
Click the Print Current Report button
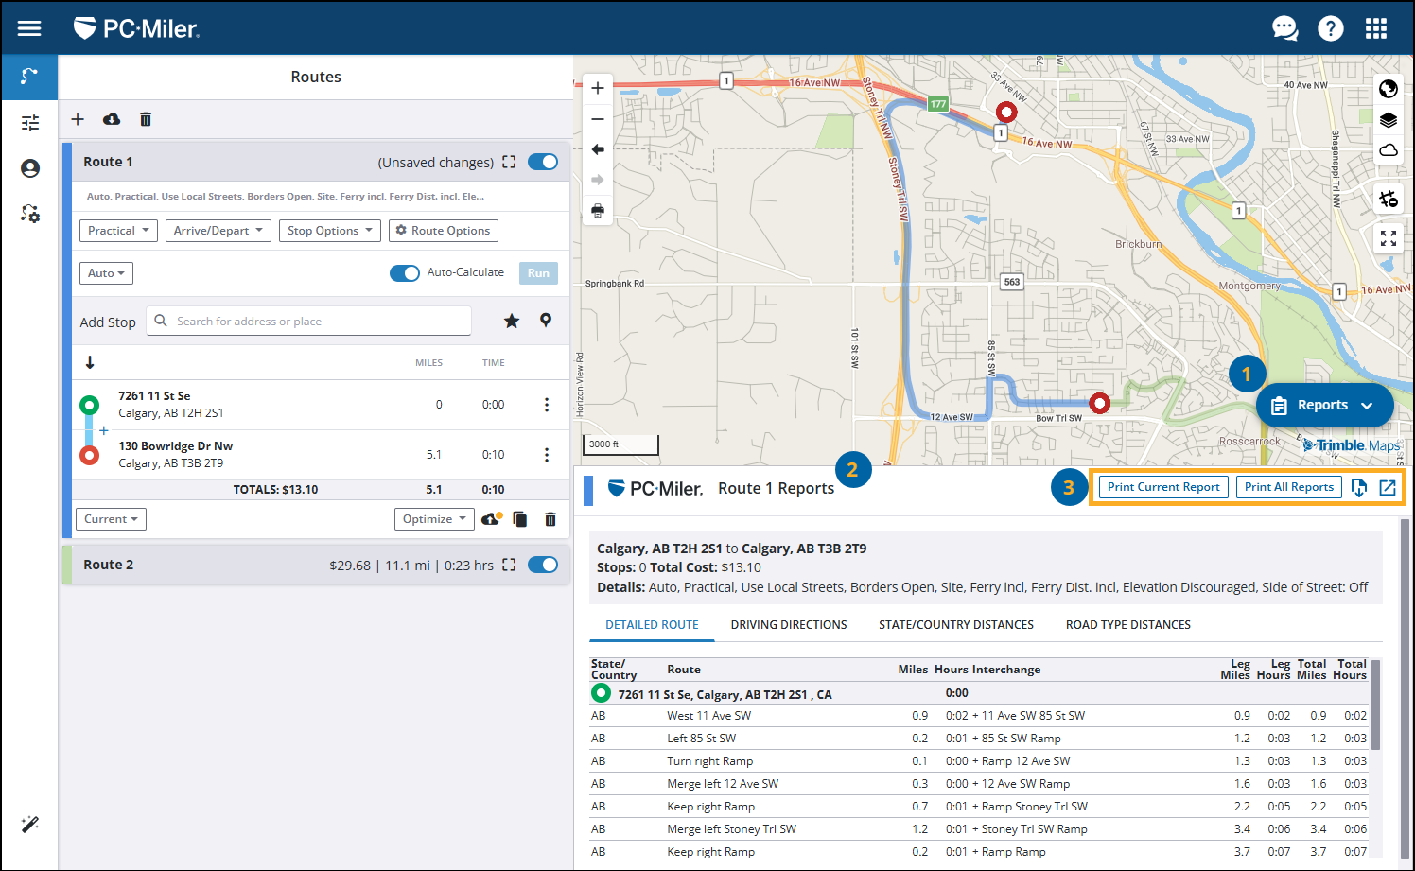click(x=1162, y=486)
